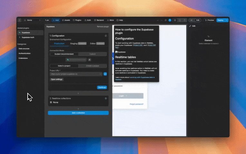Click the connected Supabase account button

(x=76, y=60)
